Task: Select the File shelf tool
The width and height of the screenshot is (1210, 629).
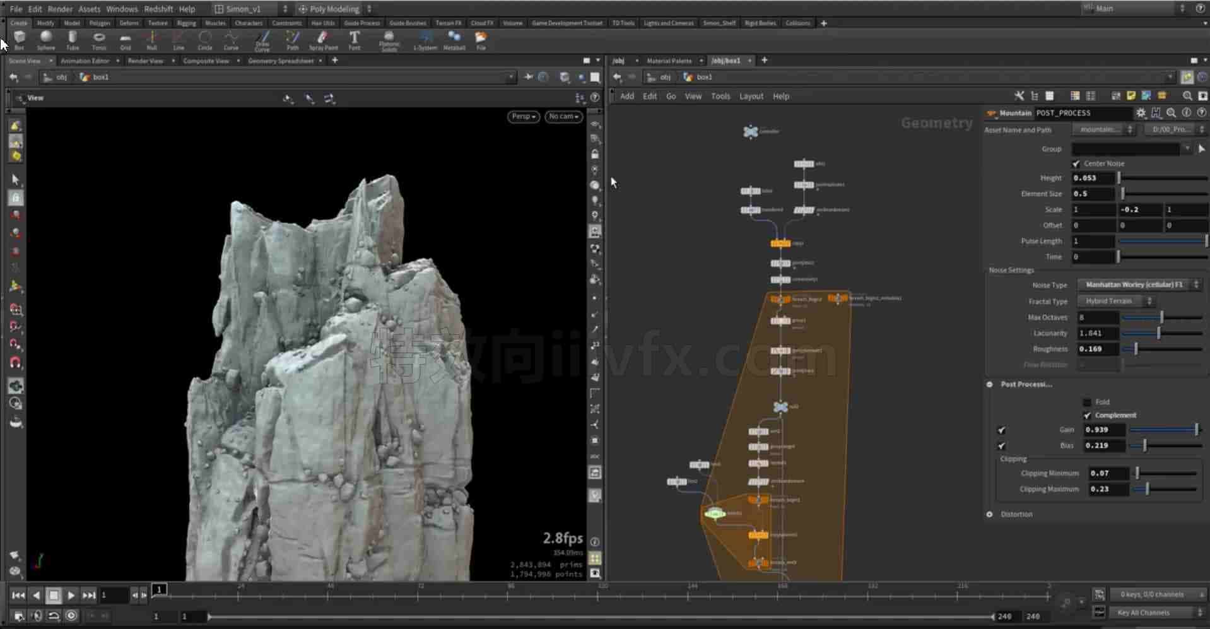Action: pos(481,40)
